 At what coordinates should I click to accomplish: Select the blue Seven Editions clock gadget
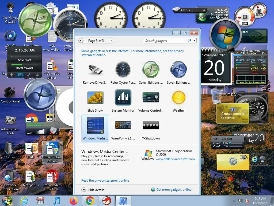coord(178,73)
